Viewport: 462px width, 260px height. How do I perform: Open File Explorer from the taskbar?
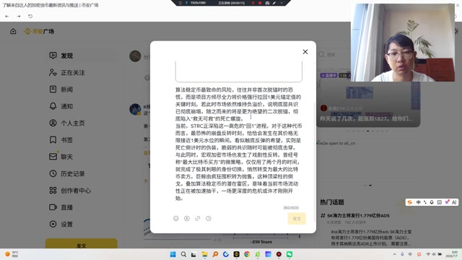pyautogui.click(x=204, y=254)
